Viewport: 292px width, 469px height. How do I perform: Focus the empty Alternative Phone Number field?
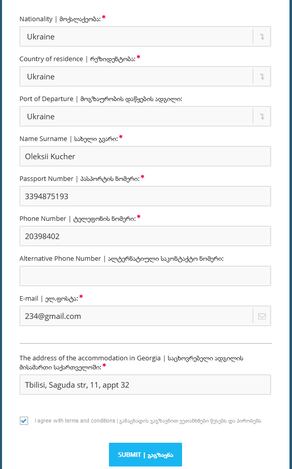(145, 276)
